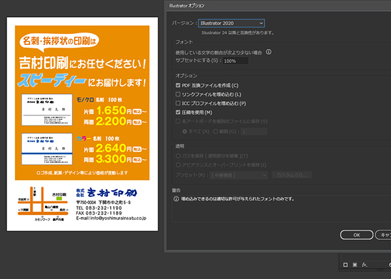The width and height of the screenshot is (391, 279).
Task: Confirm the dialog with the OK button
Action: (x=356, y=235)
